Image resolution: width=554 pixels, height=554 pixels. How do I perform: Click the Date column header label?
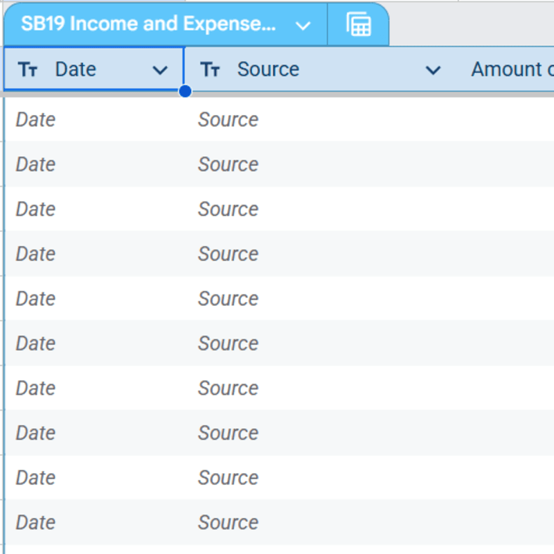75,69
